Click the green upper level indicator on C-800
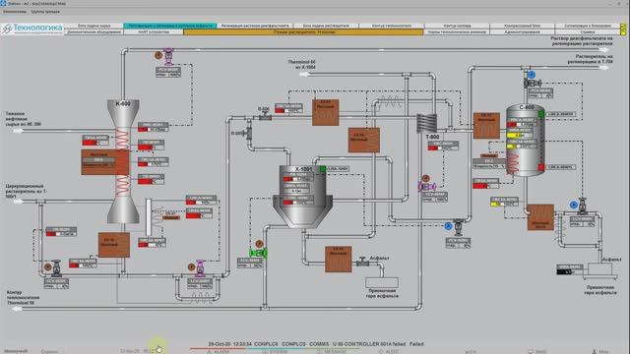This screenshot has height=354, width=630. pos(541,114)
